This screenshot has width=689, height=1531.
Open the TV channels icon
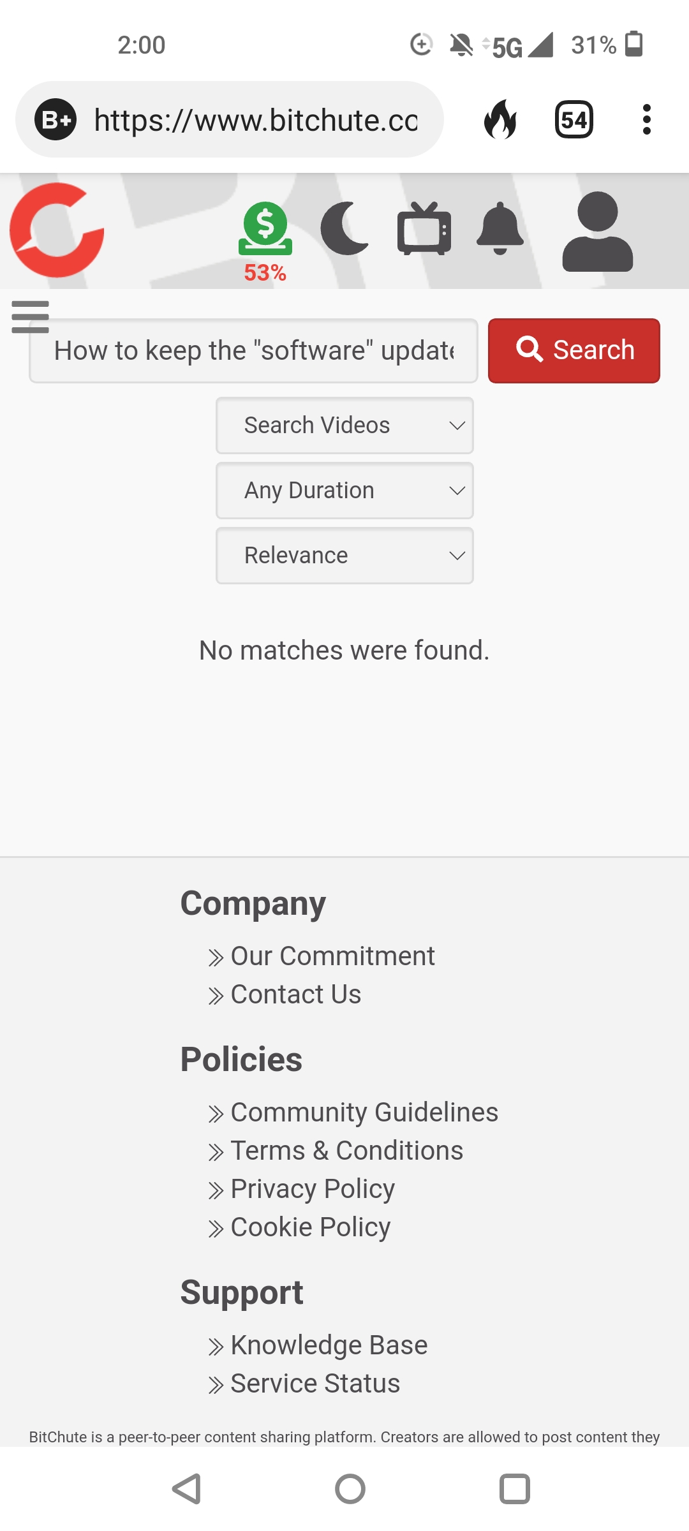pos(424,228)
